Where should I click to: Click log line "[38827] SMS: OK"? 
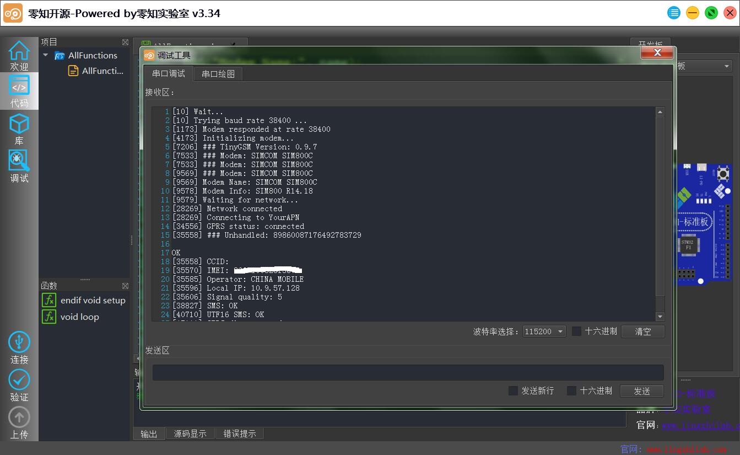pos(205,306)
